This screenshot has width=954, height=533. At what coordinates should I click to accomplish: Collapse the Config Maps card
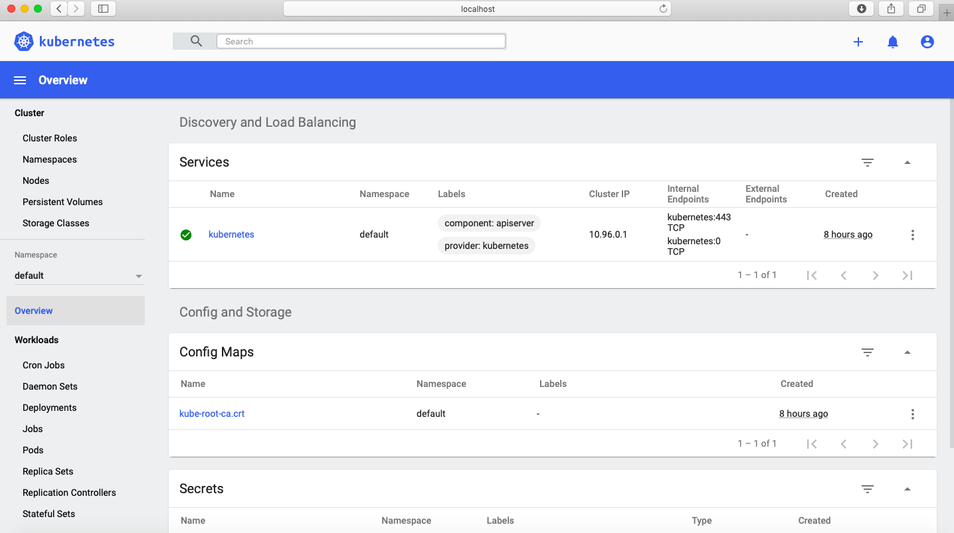tap(907, 352)
